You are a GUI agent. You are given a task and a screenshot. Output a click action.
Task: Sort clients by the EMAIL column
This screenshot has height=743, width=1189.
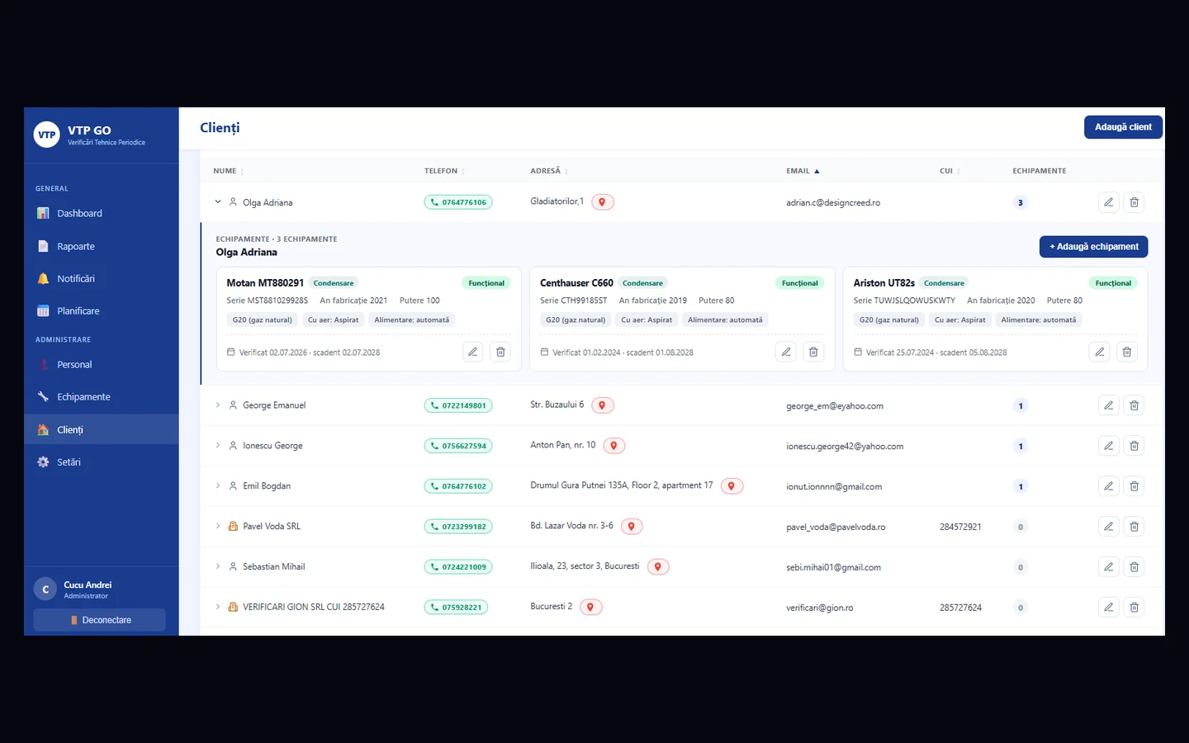click(803, 171)
